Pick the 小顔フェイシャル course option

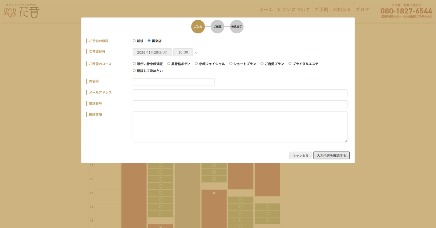click(x=196, y=64)
